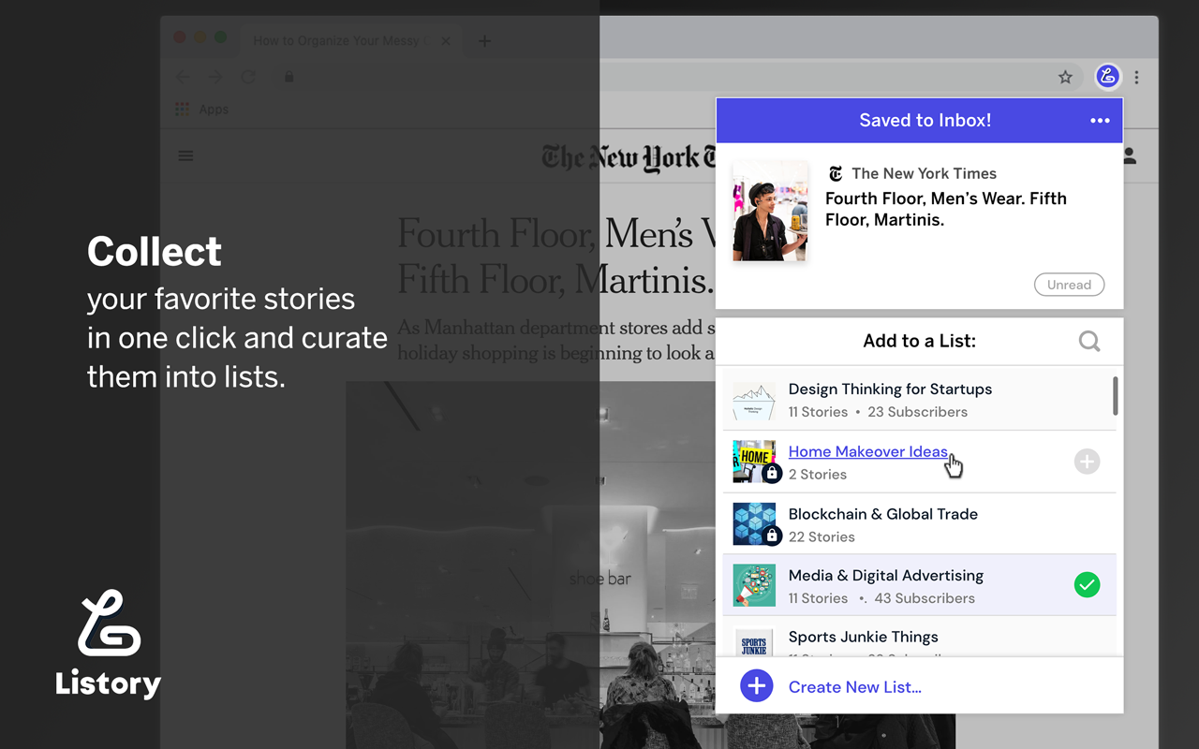The image size is (1199, 749).
Task: Click the saved story photo thumbnail
Action: [770, 211]
